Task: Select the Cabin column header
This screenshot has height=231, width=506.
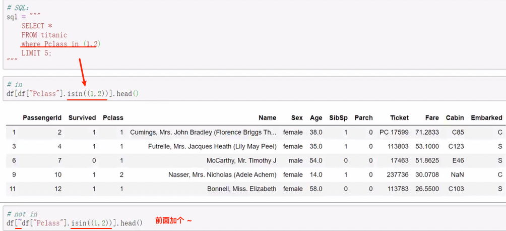Action: point(455,118)
